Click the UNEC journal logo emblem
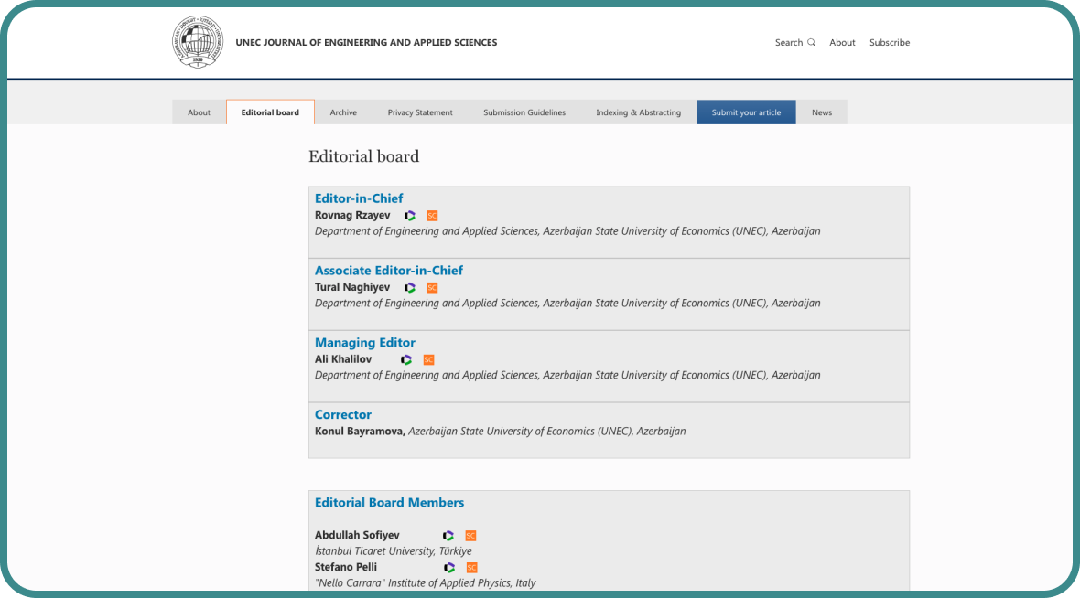The image size is (1080, 598). [x=198, y=42]
